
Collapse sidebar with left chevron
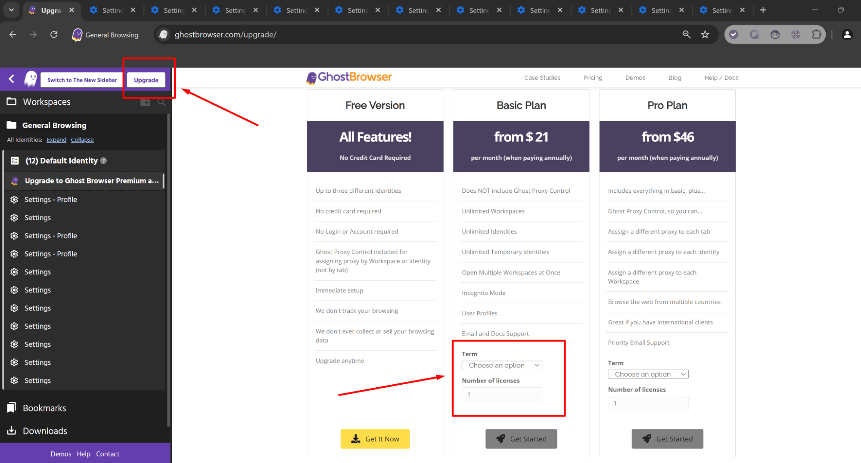pyautogui.click(x=12, y=79)
